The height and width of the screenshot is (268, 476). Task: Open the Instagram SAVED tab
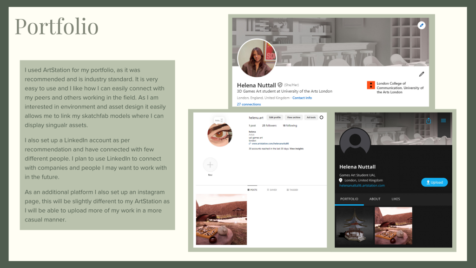pos(271,190)
